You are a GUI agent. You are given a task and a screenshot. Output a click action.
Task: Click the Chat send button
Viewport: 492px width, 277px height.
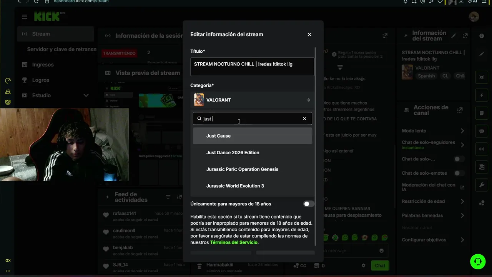point(380,265)
